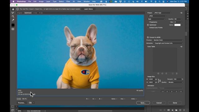Open the High compression quality dropdown
199x112 pixels.
tap(156, 19)
